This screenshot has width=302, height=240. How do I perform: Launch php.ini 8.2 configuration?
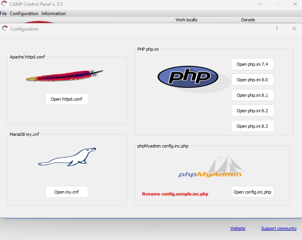(x=252, y=111)
